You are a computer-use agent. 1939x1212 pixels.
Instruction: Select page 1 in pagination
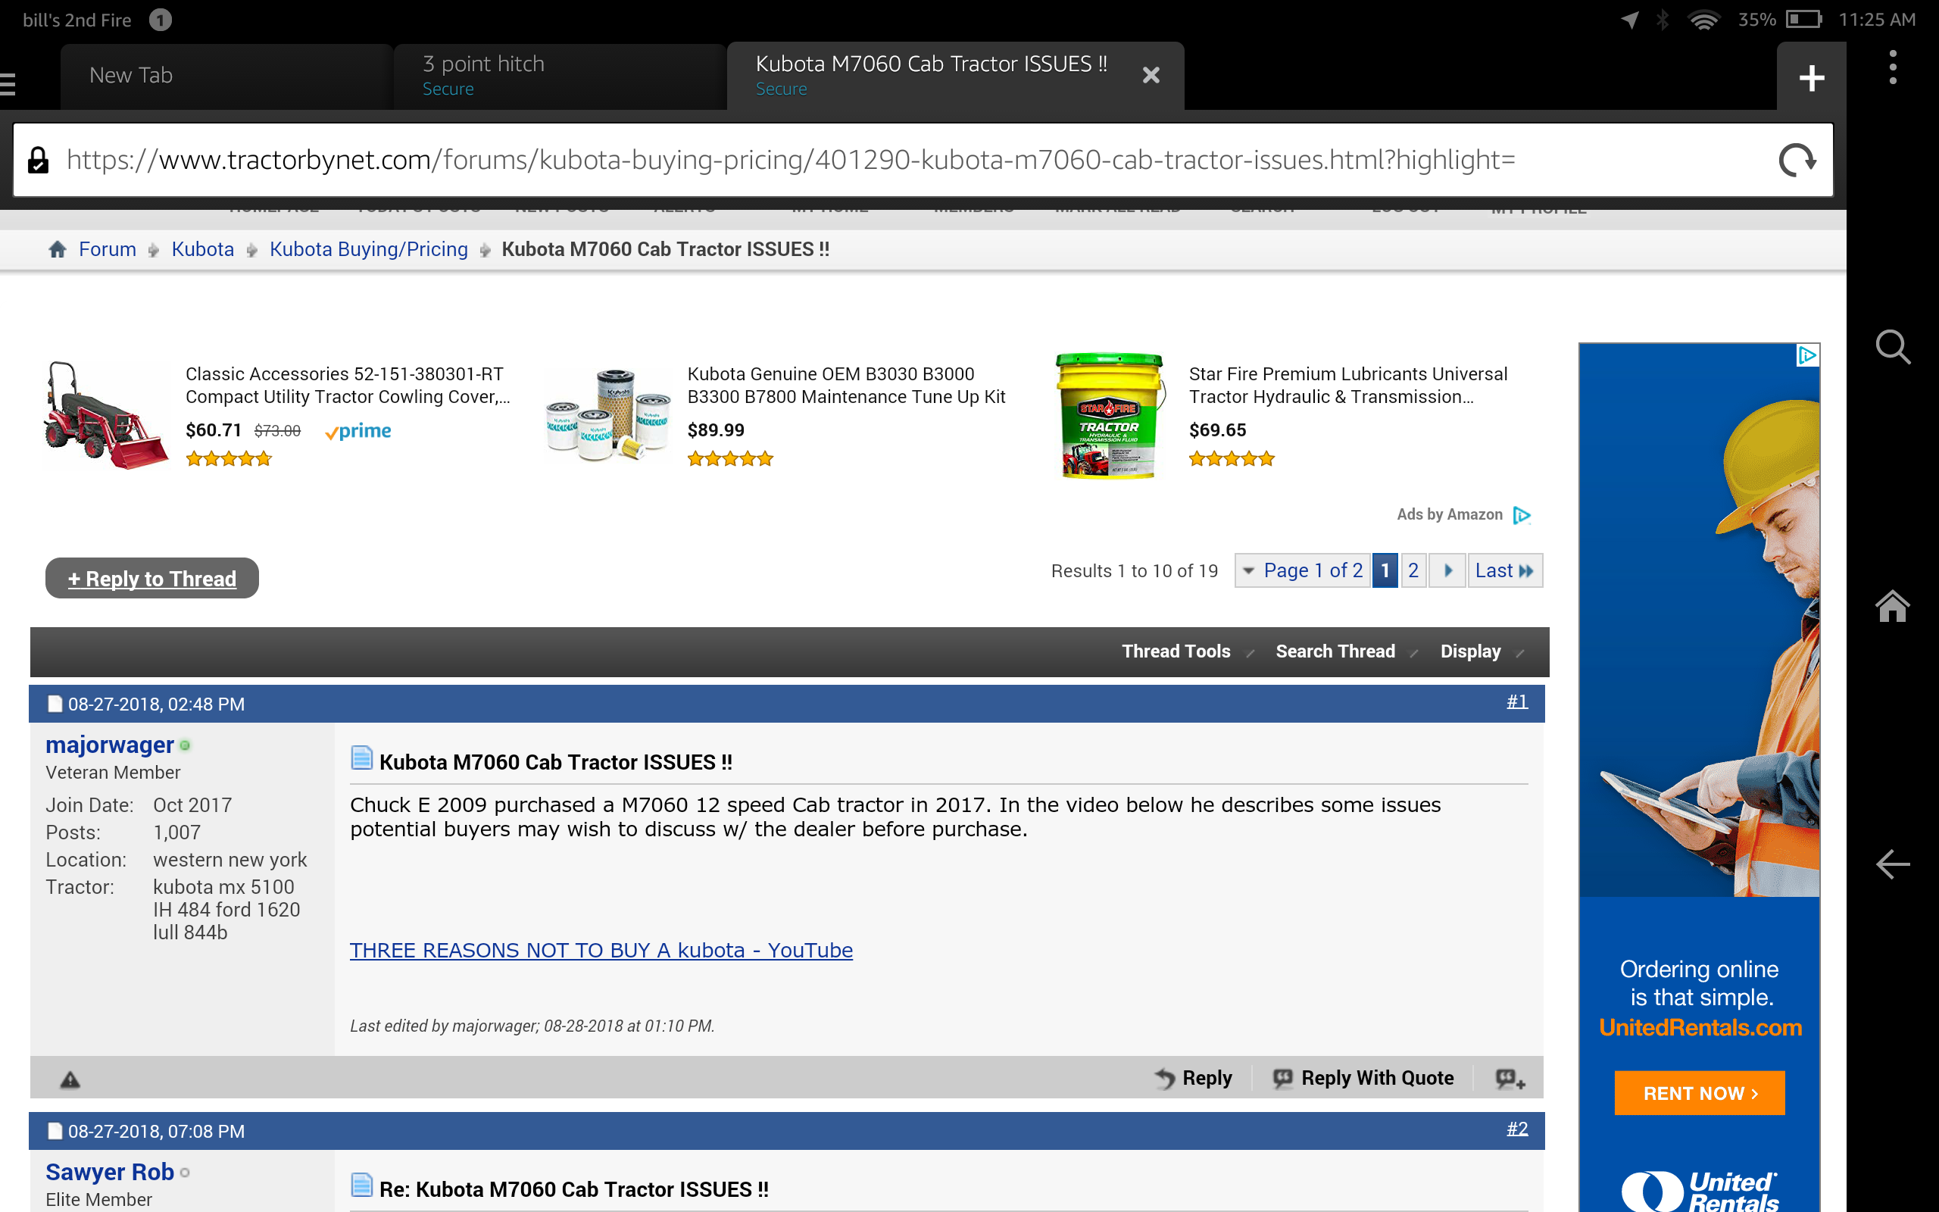coord(1385,570)
